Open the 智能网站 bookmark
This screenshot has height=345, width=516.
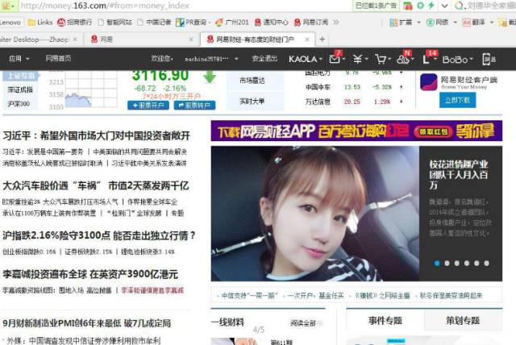coord(114,23)
